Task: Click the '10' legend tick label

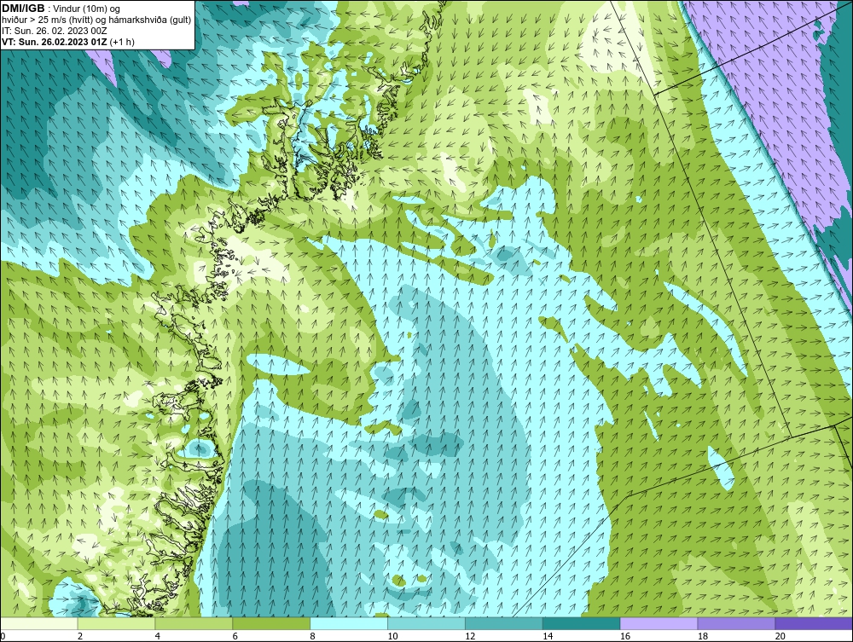Action: (x=392, y=636)
